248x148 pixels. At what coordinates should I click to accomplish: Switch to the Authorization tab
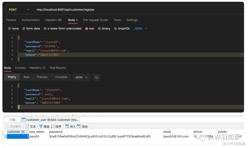(x=31, y=20)
